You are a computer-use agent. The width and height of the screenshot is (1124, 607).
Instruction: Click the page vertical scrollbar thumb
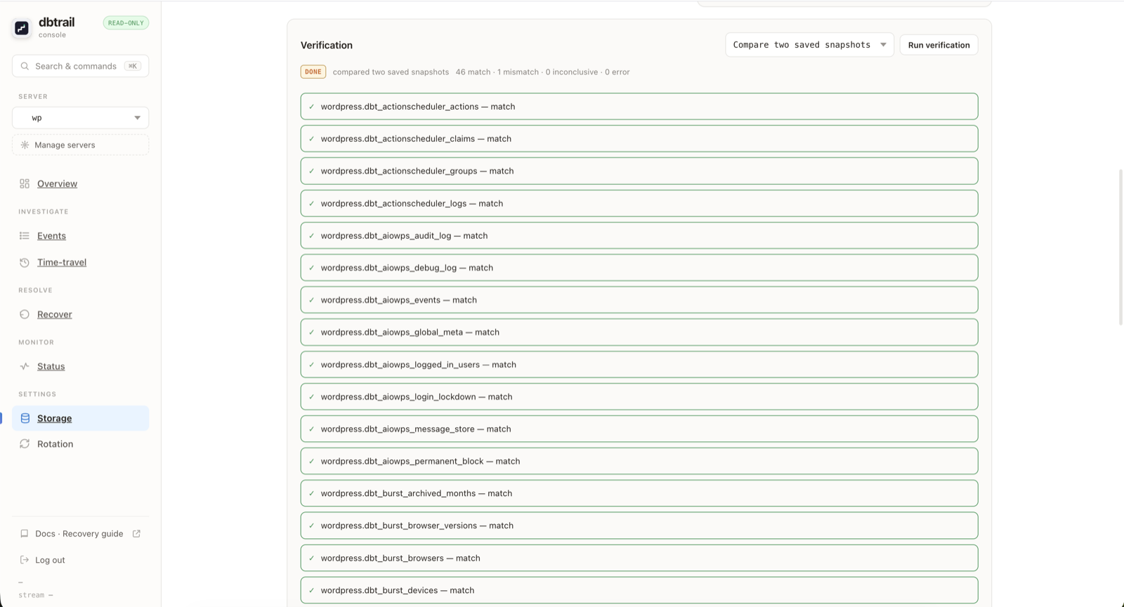tap(1120, 246)
